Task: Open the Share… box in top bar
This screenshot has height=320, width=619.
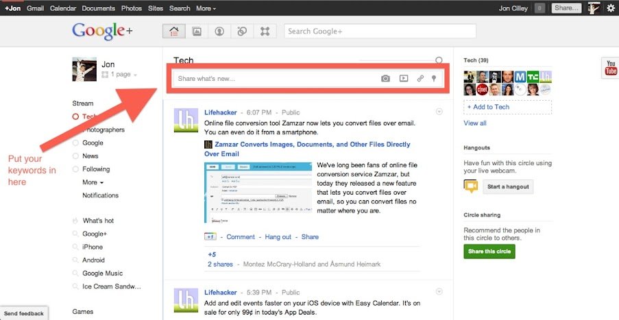Action: coord(566,8)
